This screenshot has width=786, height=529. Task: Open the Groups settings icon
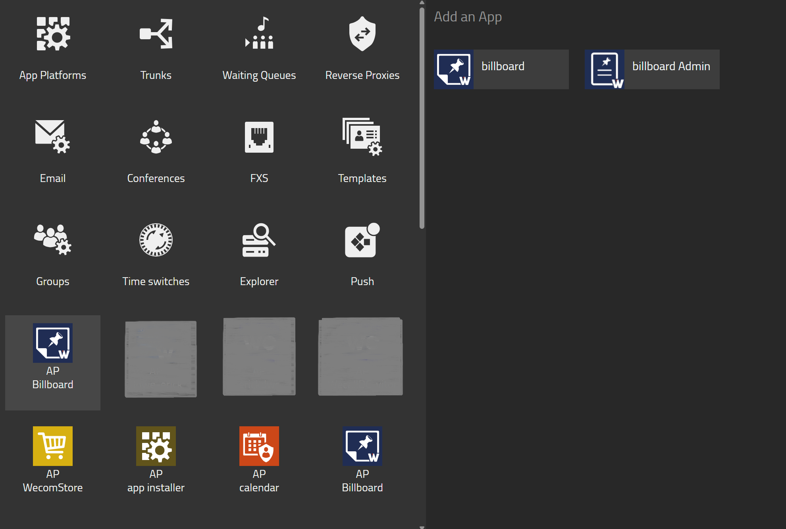click(53, 240)
